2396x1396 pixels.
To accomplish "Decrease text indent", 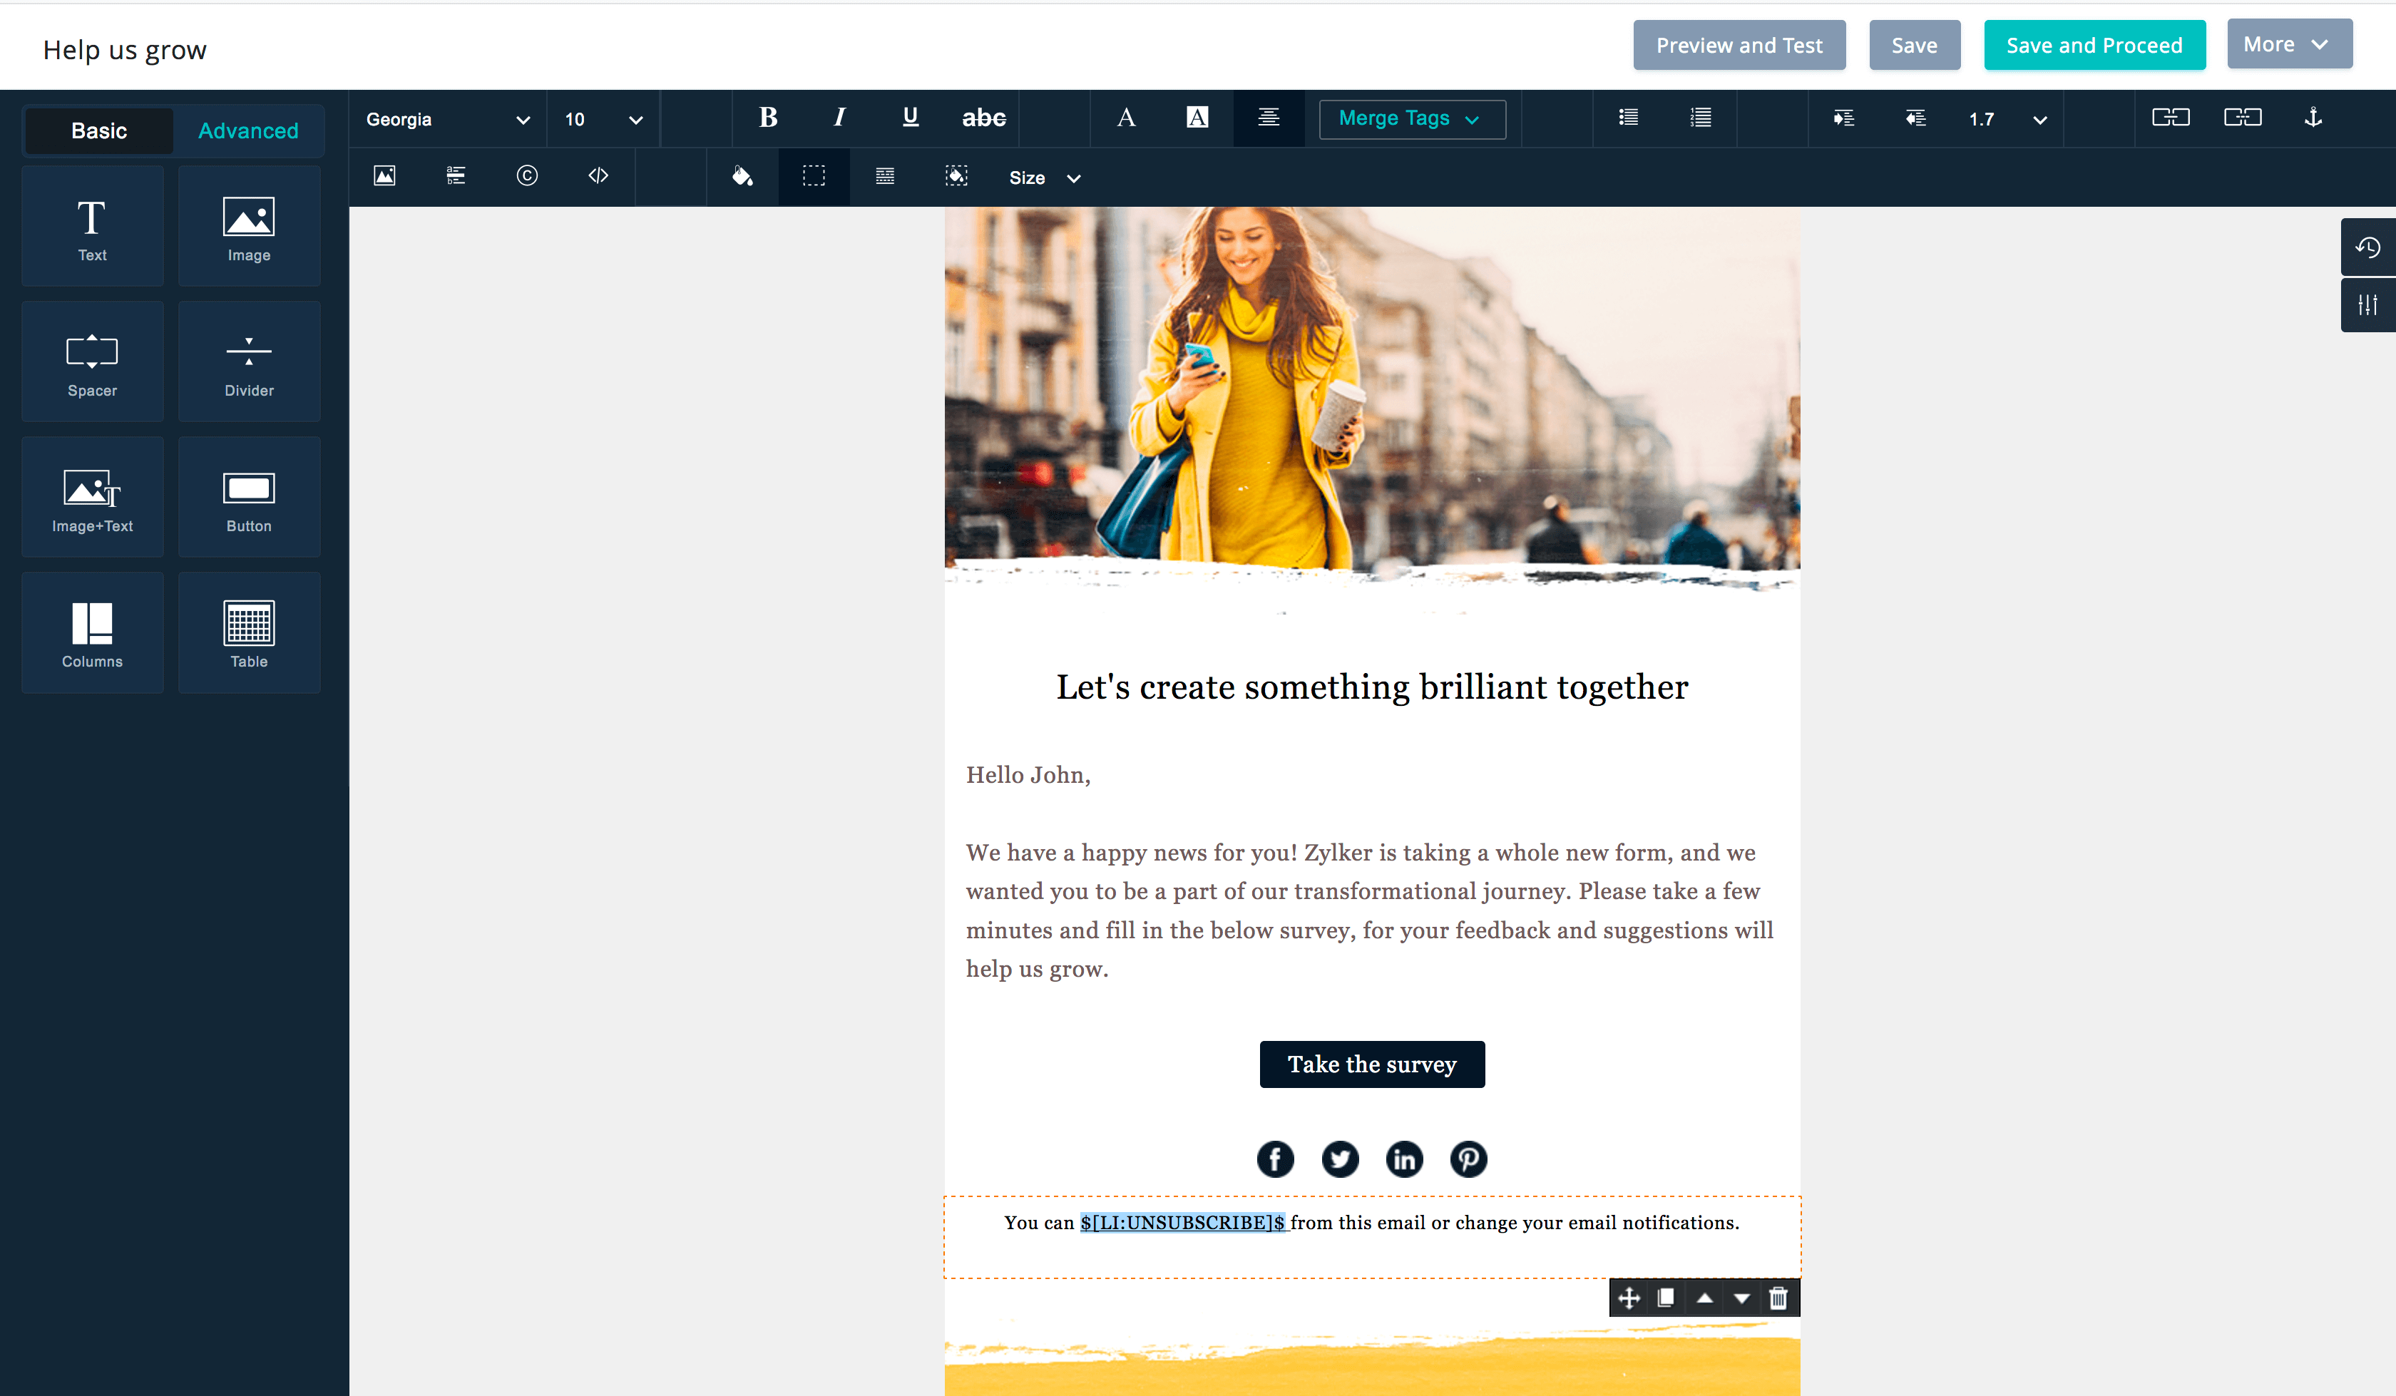I will [x=1915, y=118].
